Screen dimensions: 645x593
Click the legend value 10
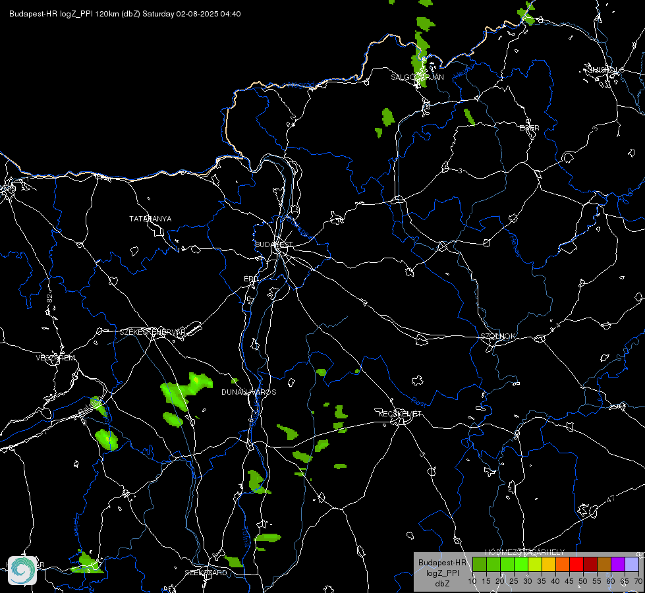(x=472, y=581)
